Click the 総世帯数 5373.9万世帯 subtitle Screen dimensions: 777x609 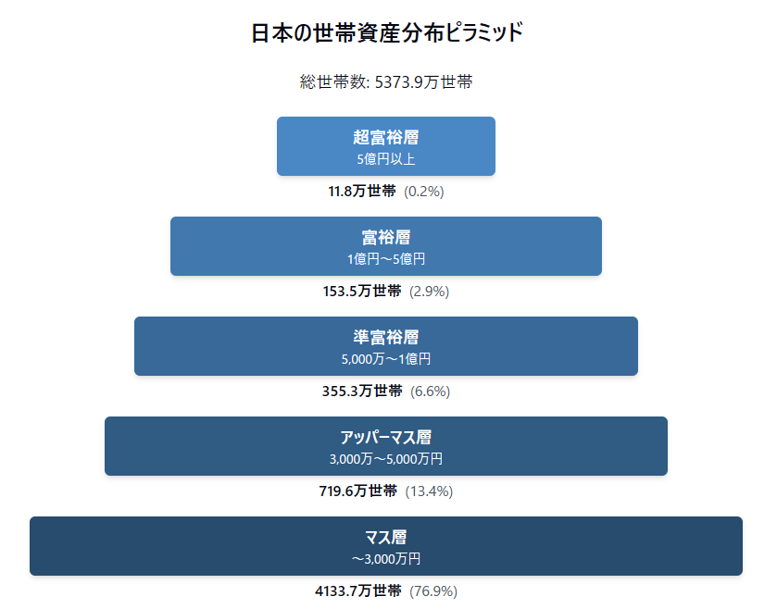tap(386, 81)
